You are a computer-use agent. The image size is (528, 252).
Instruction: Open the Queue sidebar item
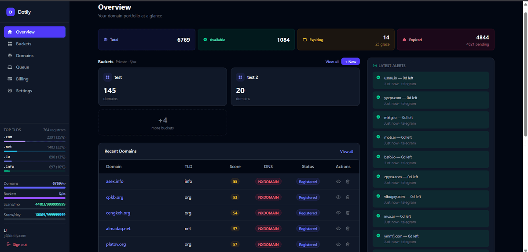point(35,67)
